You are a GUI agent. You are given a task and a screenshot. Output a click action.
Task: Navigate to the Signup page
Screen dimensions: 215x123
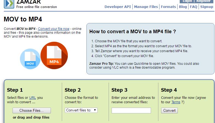click(x=207, y=7)
